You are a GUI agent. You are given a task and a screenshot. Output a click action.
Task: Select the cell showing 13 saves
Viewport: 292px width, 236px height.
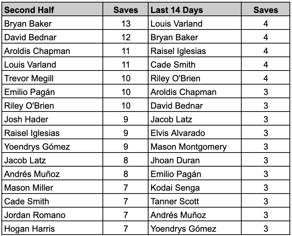coord(126,23)
